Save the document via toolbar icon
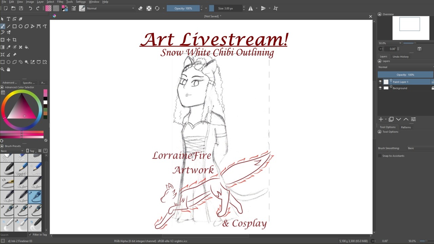The width and height of the screenshot is (434, 244). (x=21, y=8)
